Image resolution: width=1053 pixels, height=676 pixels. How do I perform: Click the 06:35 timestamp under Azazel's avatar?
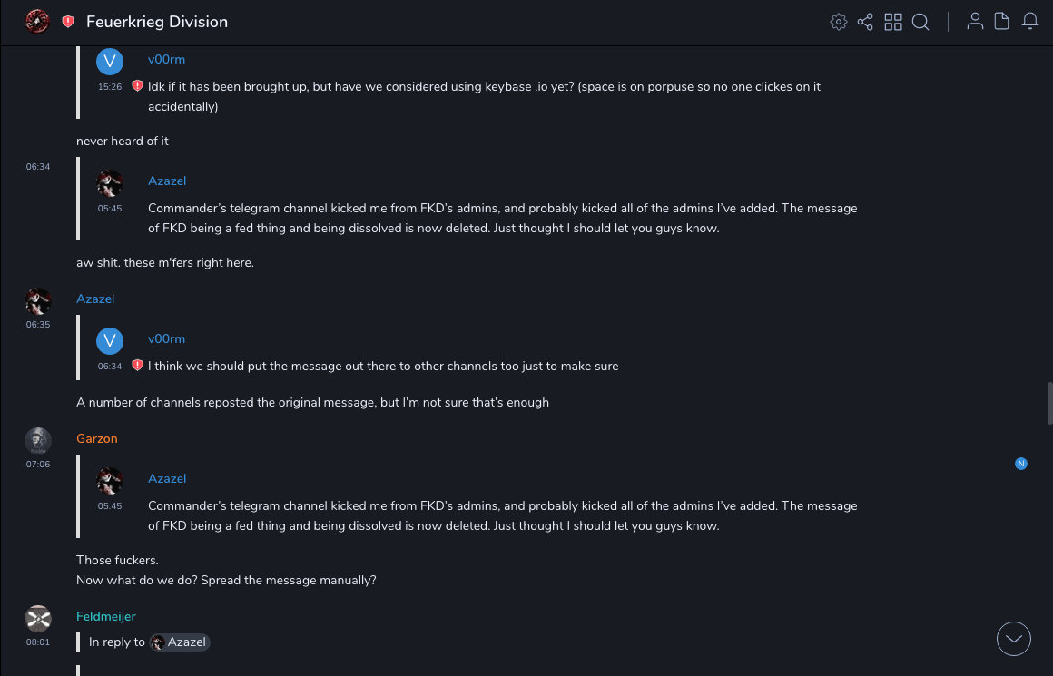38,325
